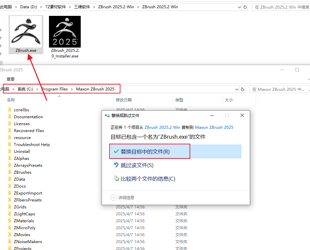Click the ZNoiseMakers folder icon
This screenshot has width=310, height=250.
click(10, 241)
